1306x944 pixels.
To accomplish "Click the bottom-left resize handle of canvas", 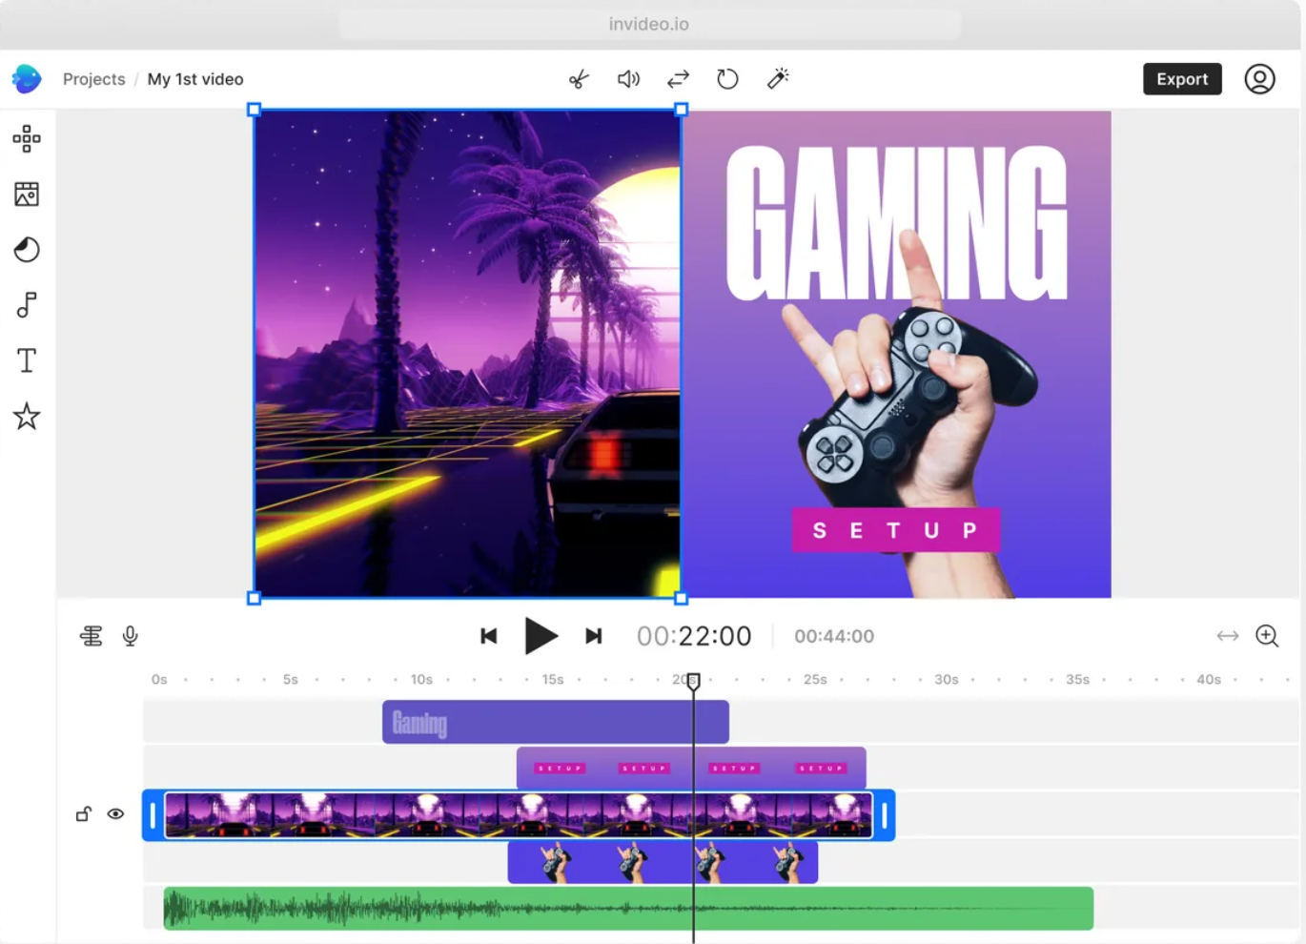I will click(254, 598).
